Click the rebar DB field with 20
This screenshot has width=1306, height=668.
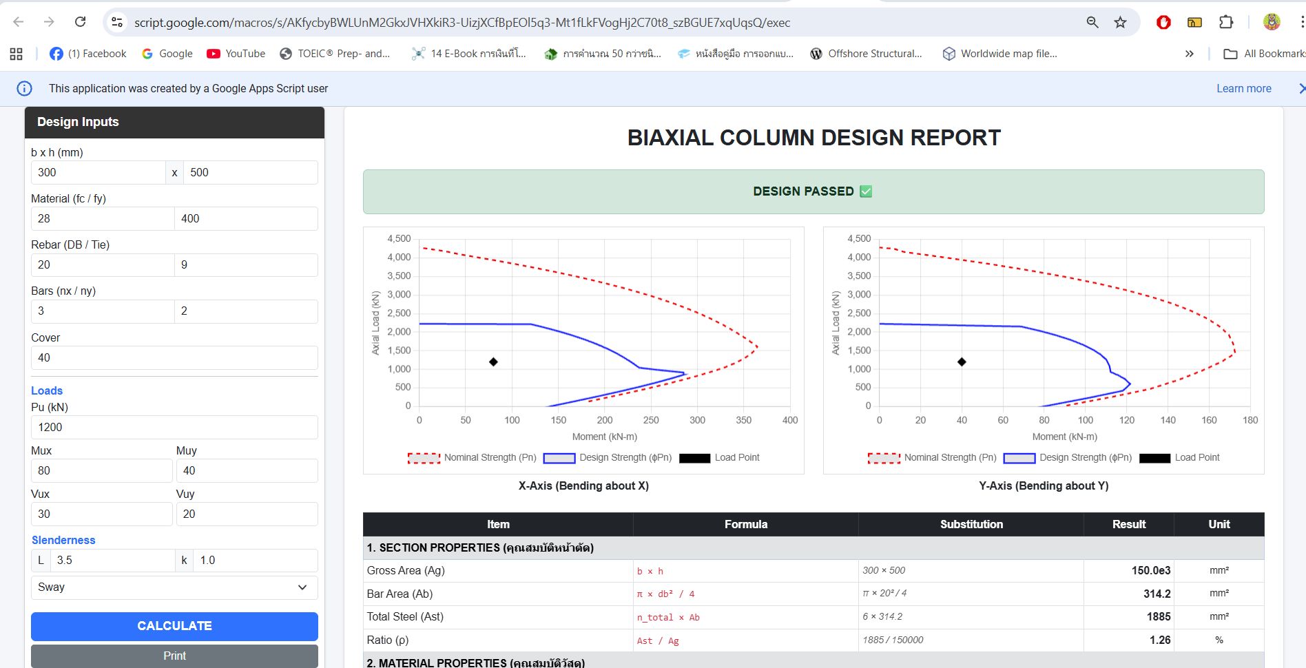point(103,264)
